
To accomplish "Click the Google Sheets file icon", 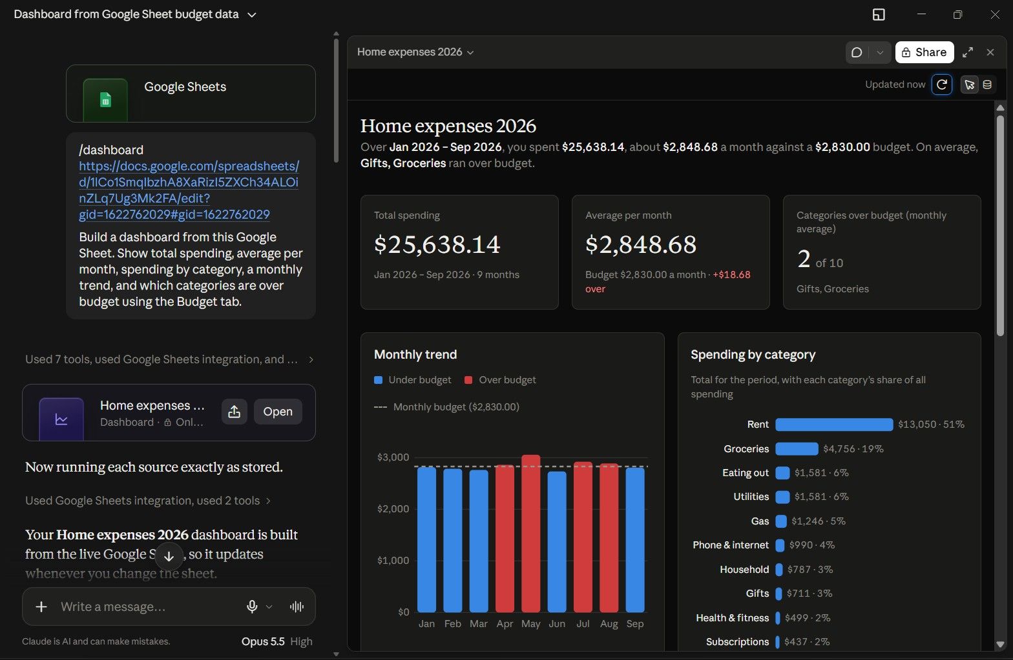I will (x=105, y=100).
